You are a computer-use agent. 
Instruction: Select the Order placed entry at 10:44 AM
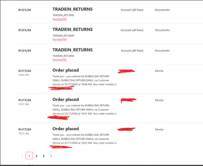pyautogui.click(x=66, y=70)
